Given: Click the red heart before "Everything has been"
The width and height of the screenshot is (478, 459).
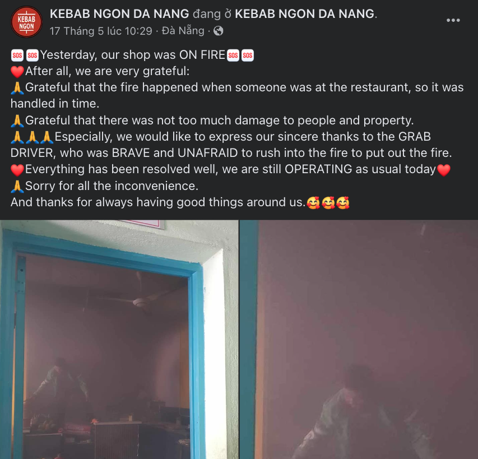Looking at the screenshot, I should (x=17, y=170).
